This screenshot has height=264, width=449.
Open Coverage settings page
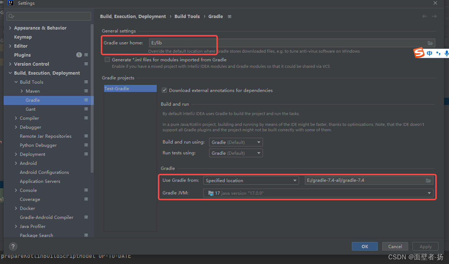[30, 199]
